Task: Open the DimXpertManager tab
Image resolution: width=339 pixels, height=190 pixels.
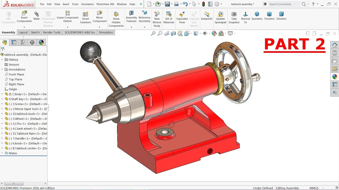Action: pos(32,42)
